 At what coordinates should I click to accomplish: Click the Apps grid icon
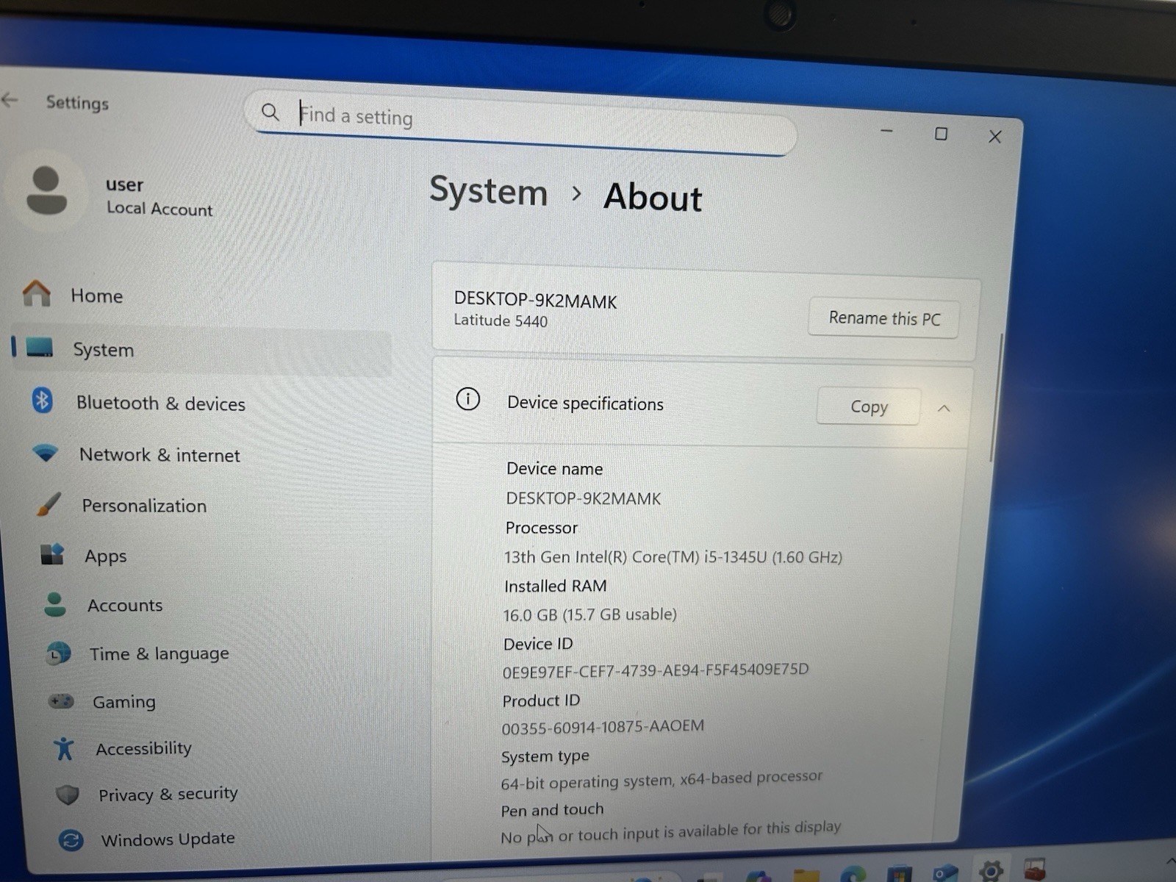point(52,554)
